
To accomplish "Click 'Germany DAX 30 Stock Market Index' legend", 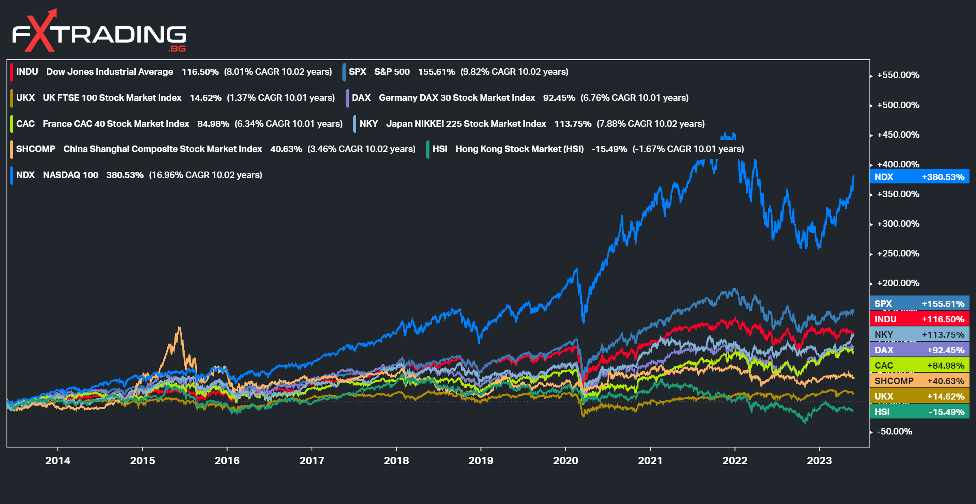I will pos(457,98).
